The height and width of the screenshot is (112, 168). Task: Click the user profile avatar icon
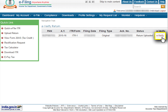coord(115,11)
